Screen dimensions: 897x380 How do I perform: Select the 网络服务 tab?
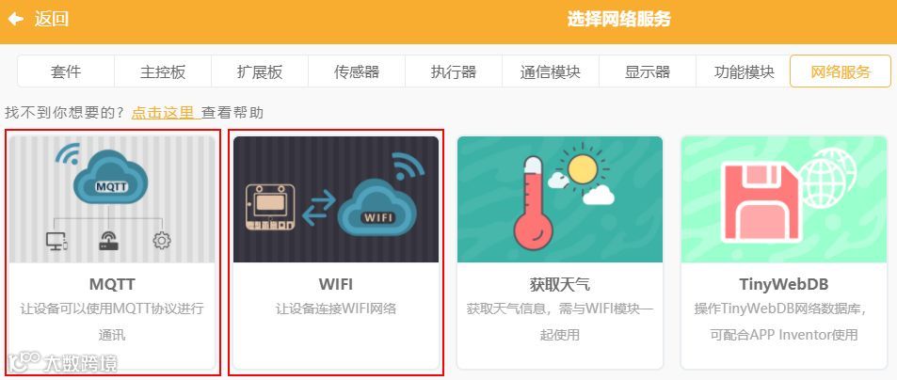[x=841, y=71]
